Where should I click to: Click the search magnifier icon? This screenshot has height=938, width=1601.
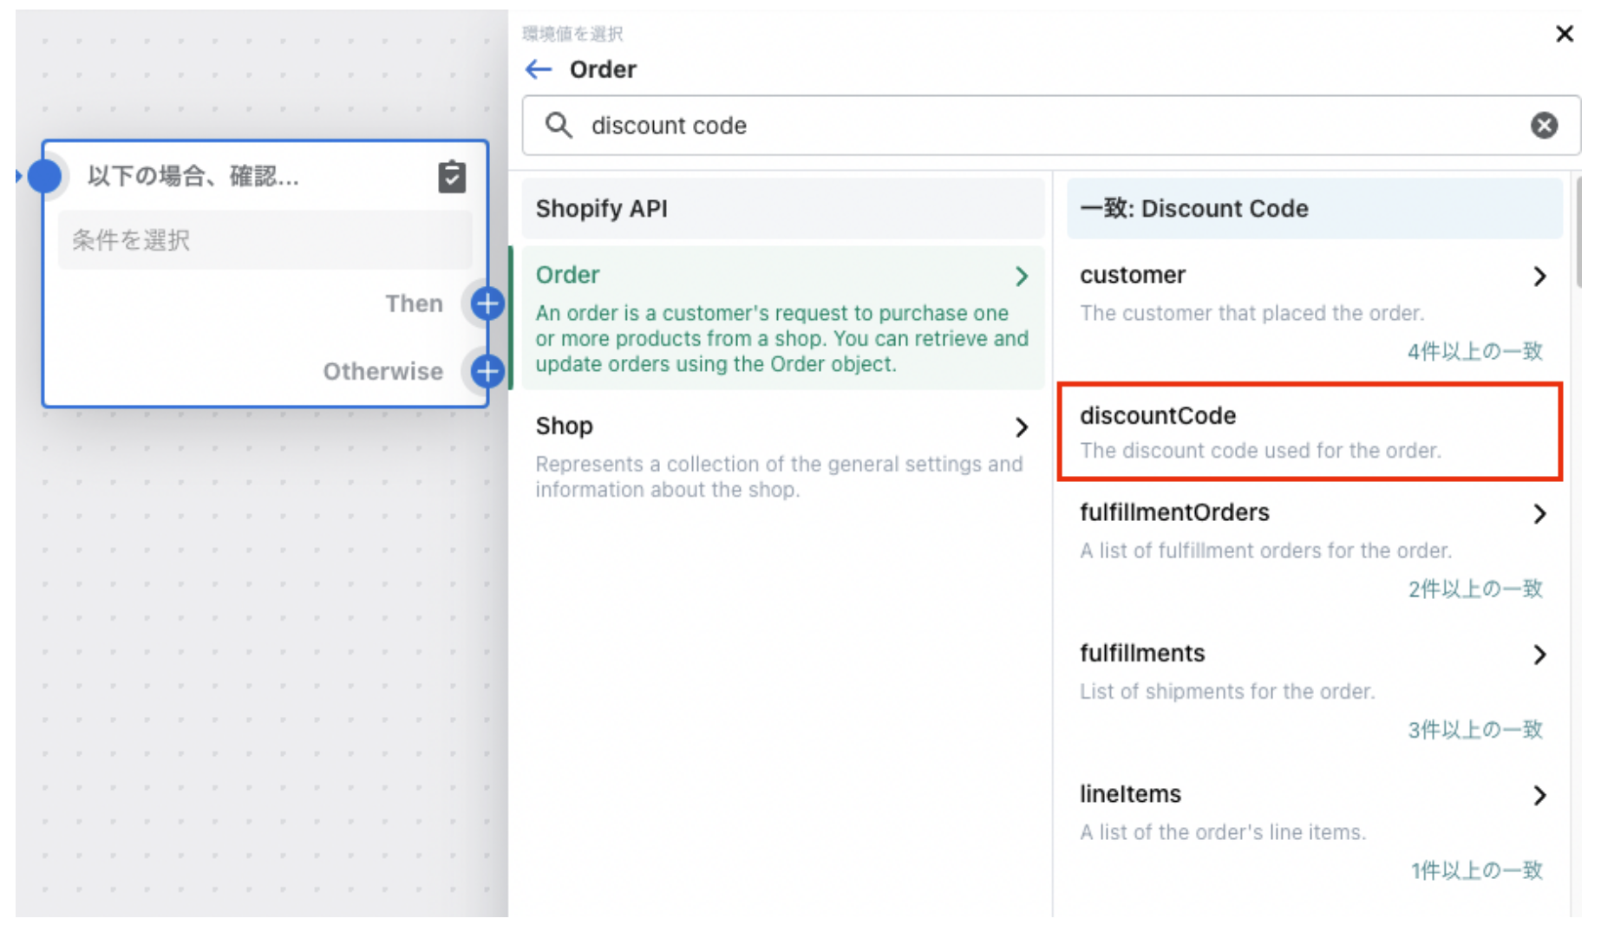click(x=559, y=126)
